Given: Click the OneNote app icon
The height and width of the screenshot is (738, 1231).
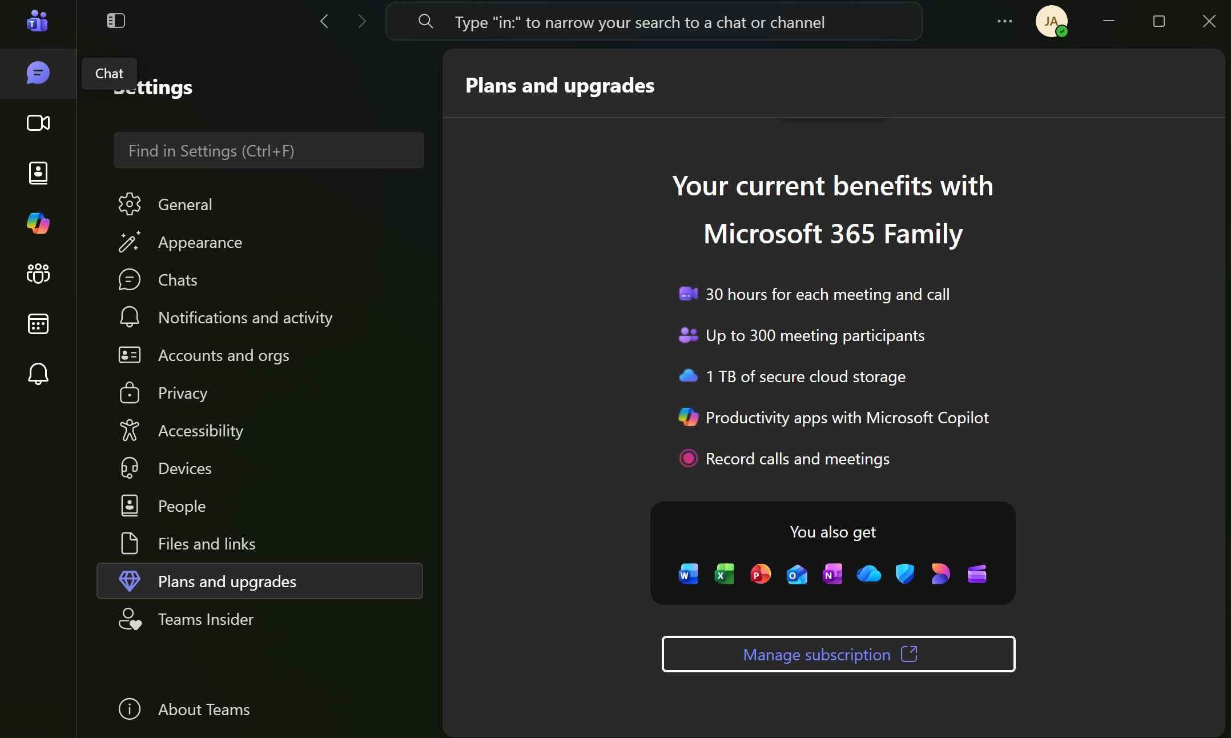Looking at the screenshot, I should click(x=832, y=574).
